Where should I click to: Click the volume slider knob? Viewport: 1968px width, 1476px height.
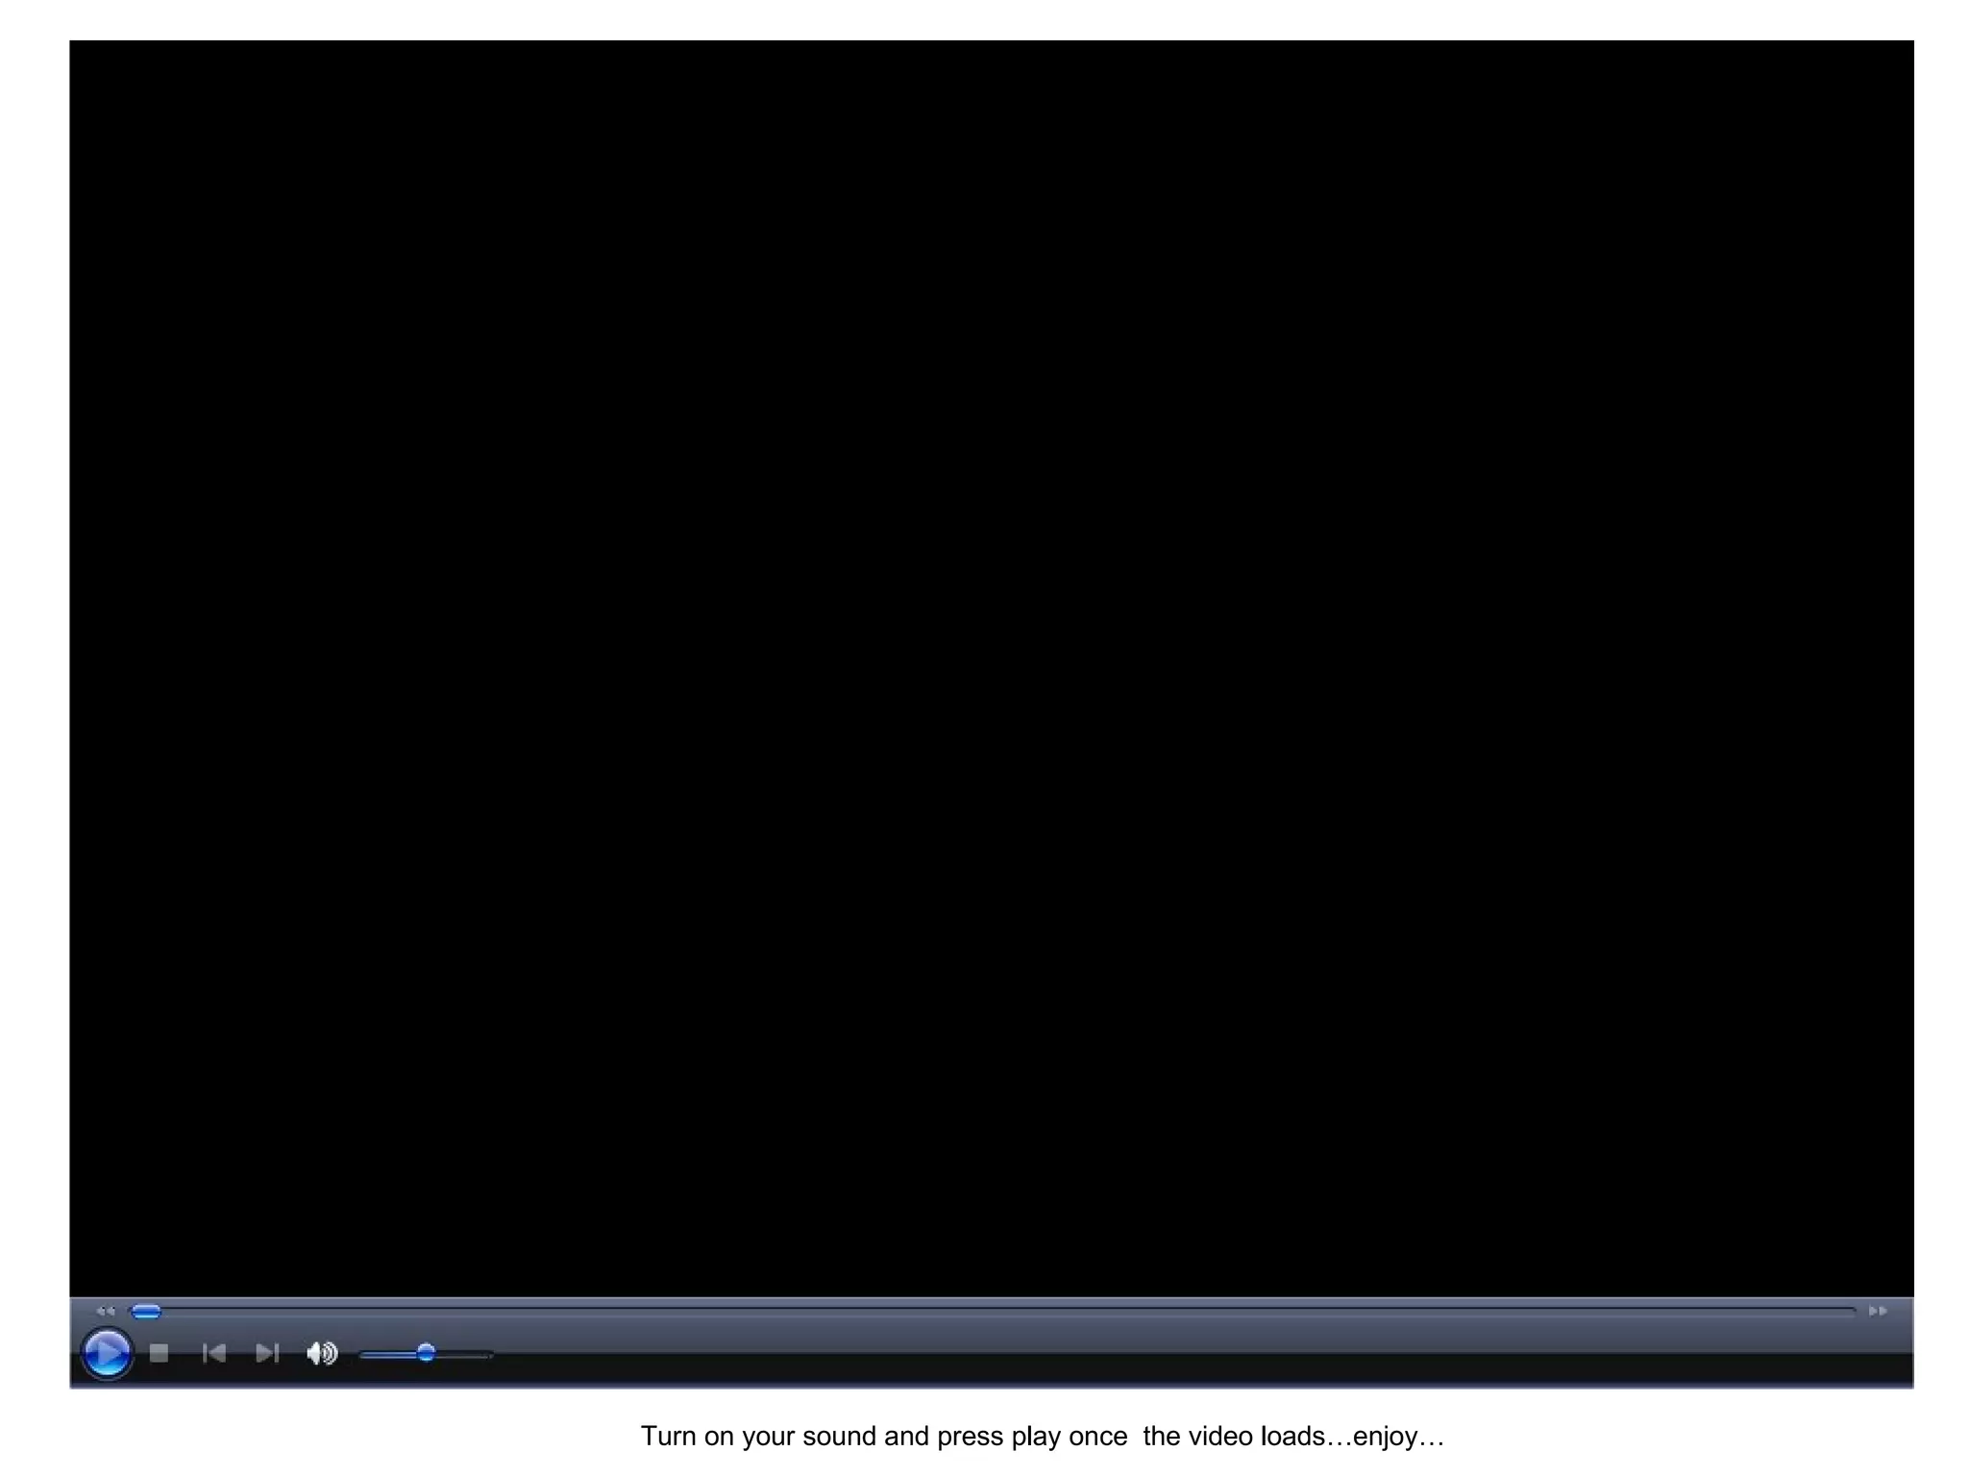[426, 1353]
